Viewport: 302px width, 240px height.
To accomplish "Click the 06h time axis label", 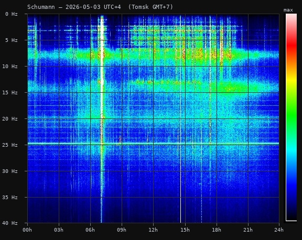I will pyautogui.click(x=90, y=230).
